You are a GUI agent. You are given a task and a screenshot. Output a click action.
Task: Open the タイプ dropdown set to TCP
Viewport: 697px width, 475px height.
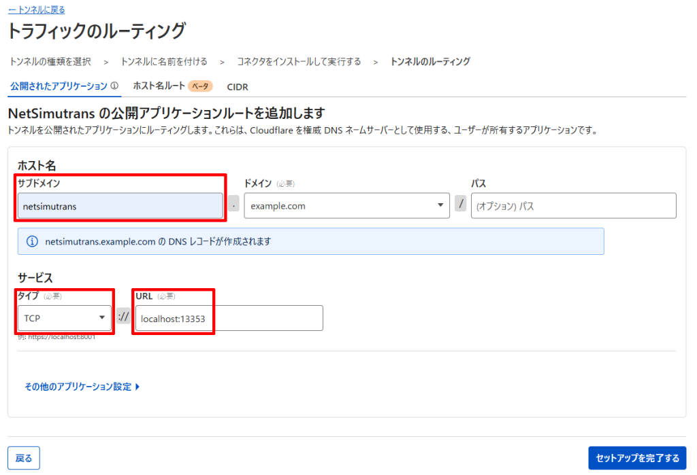64,317
